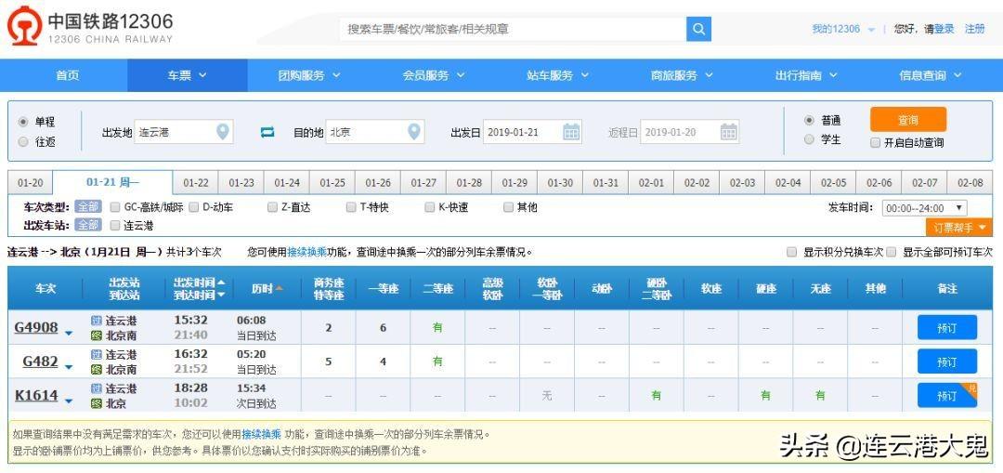Enable the GC-高铁/城际 train type checkbox
Screen dimensions: 1003x473
(116, 207)
